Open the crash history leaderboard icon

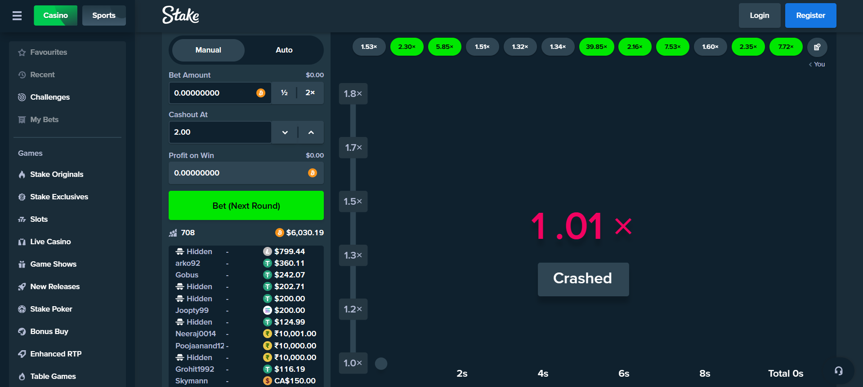pyautogui.click(x=817, y=47)
